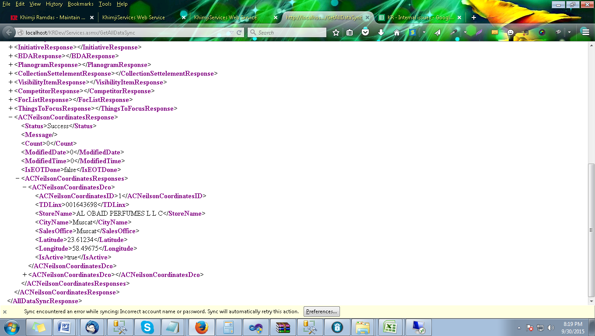Show the bookmarks list icon
Viewport: 595px width, 336px height.
click(x=350, y=32)
